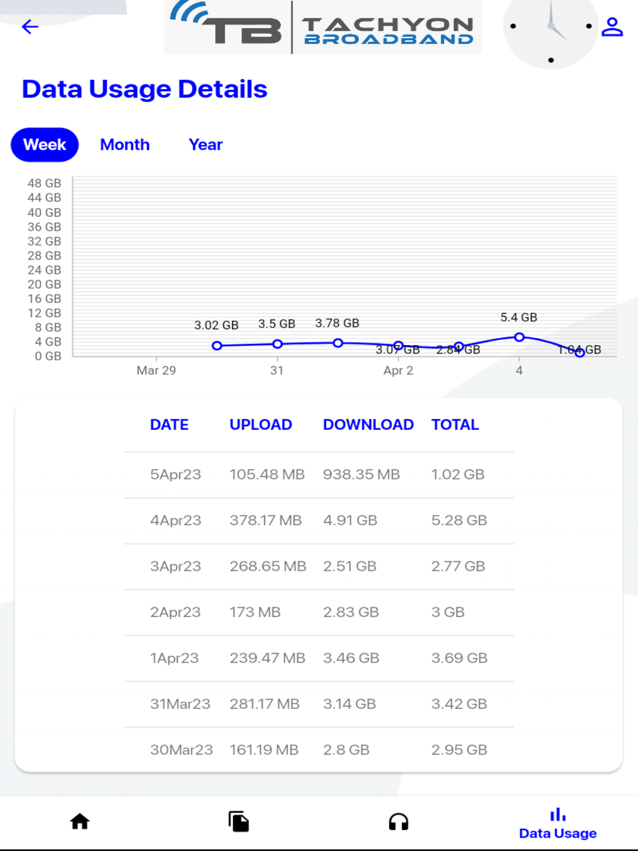Open the headset support icon
This screenshot has width=638, height=851.
click(x=399, y=822)
